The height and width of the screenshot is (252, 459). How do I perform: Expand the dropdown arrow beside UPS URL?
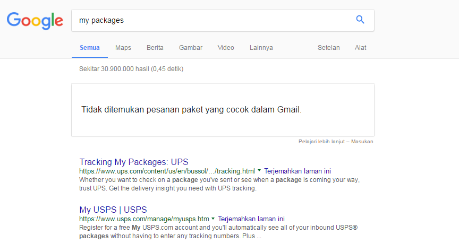259,171
